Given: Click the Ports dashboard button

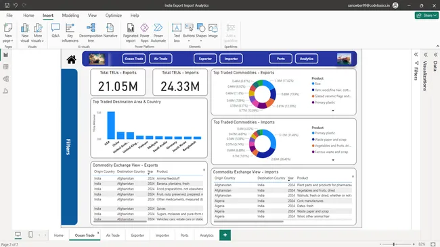Looking at the screenshot, I should point(281,59).
